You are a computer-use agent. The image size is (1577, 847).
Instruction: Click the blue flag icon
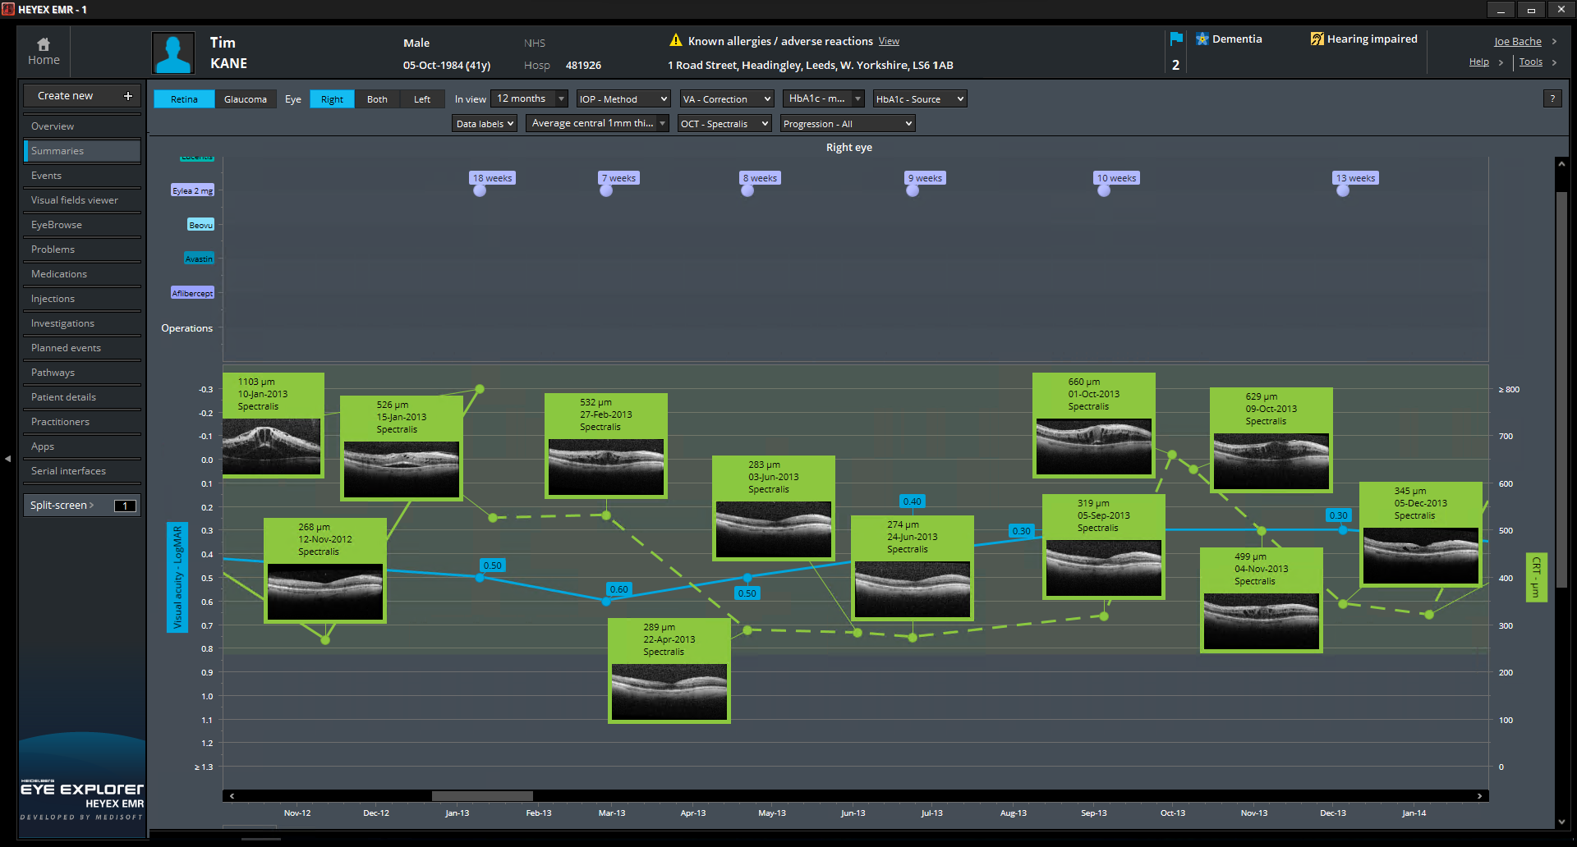pos(1175,39)
